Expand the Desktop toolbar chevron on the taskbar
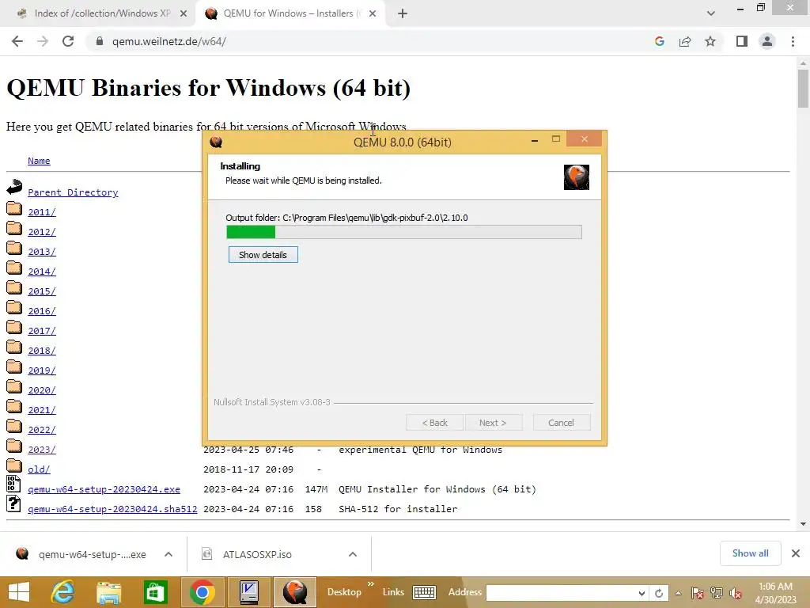 point(370,584)
